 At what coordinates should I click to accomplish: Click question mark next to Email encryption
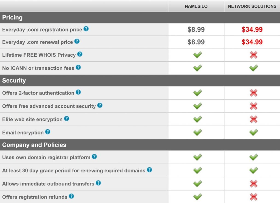coord(48,132)
